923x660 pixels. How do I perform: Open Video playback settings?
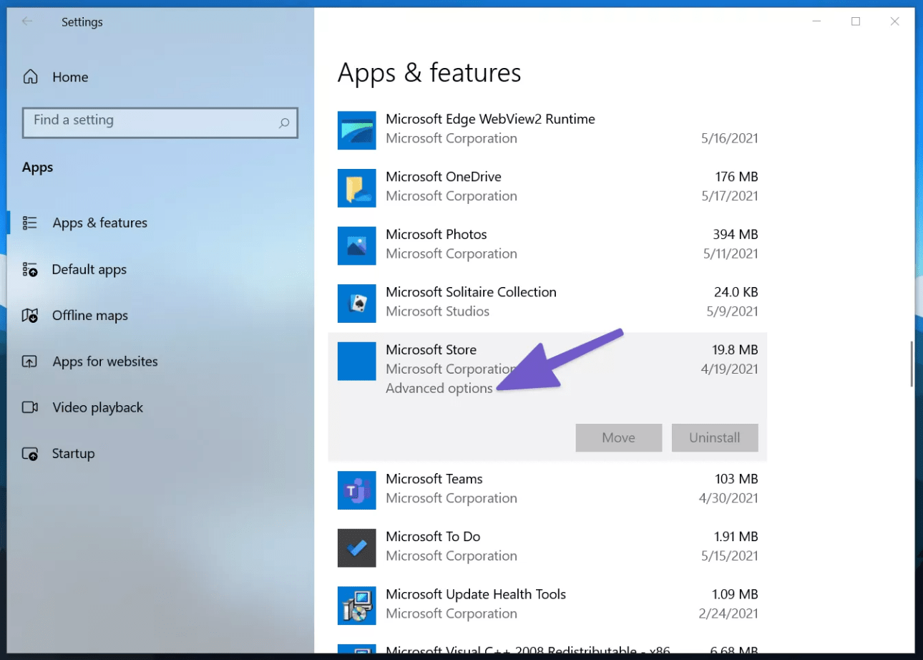(x=97, y=407)
